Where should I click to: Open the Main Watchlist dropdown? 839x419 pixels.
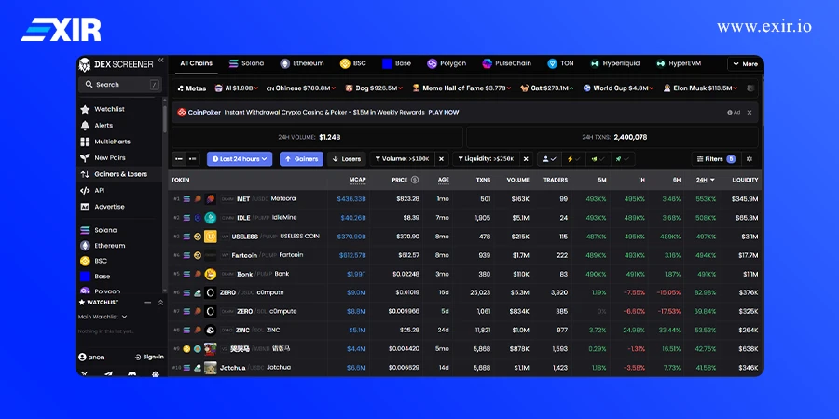coord(103,317)
